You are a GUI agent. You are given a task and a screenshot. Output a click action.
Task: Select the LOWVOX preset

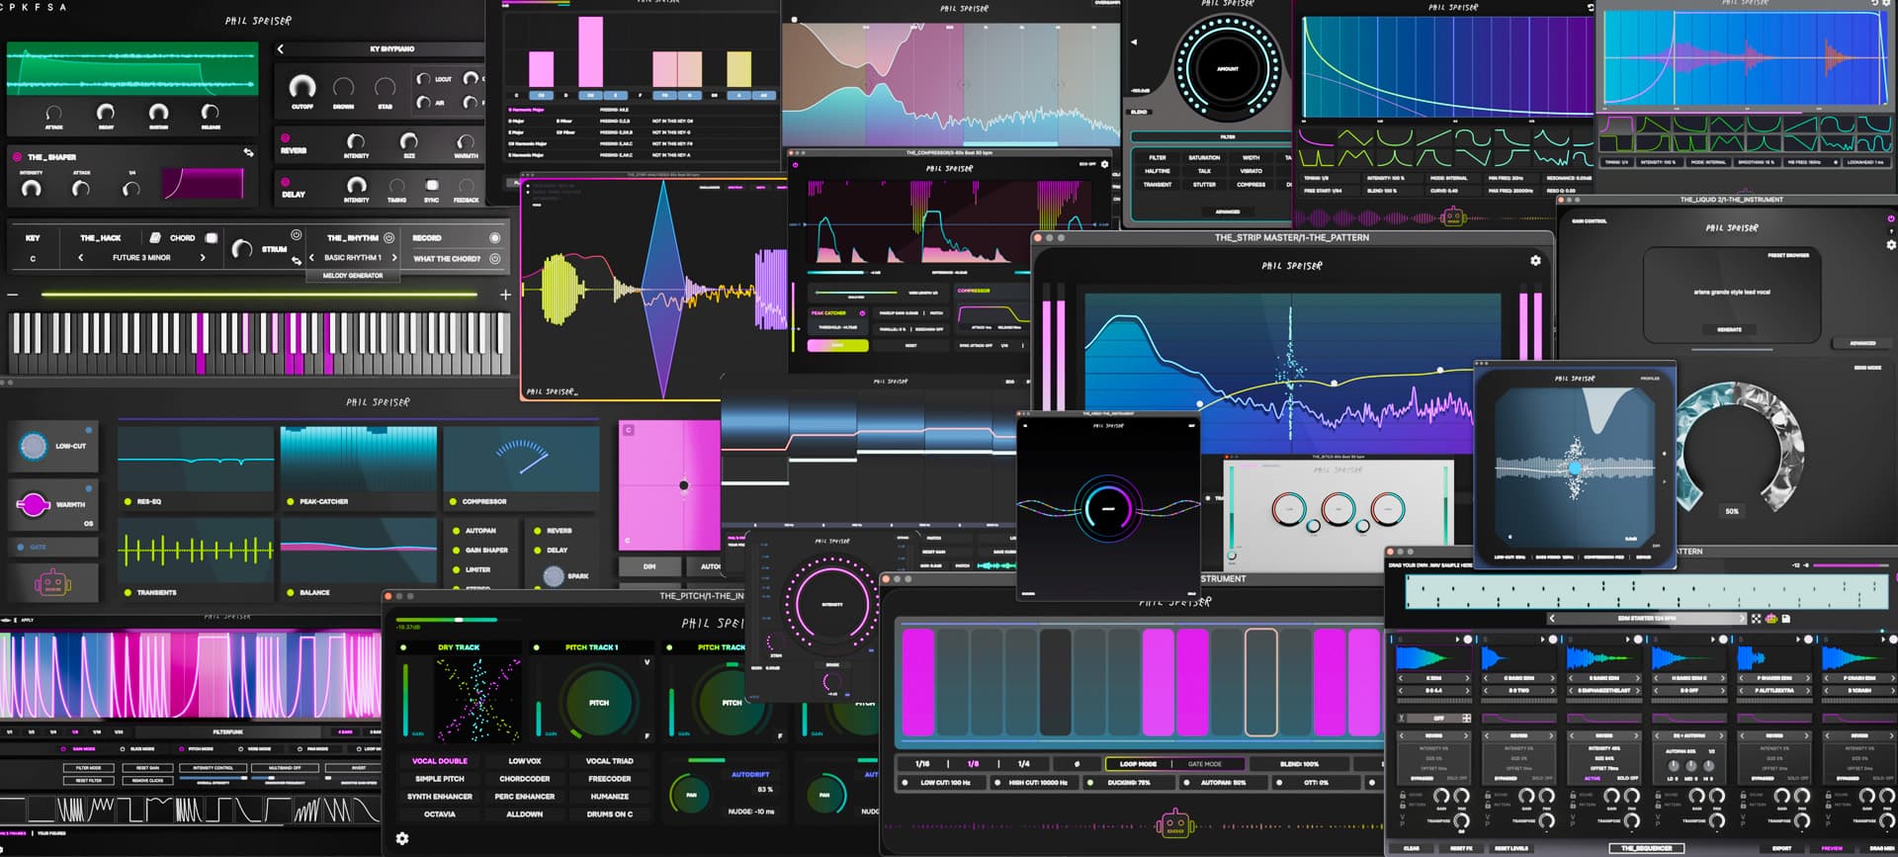[525, 761]
